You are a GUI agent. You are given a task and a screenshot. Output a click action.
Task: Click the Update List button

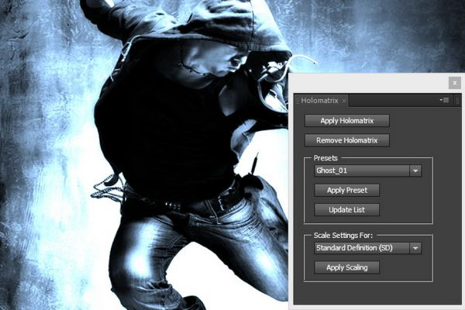pos(347,210)
